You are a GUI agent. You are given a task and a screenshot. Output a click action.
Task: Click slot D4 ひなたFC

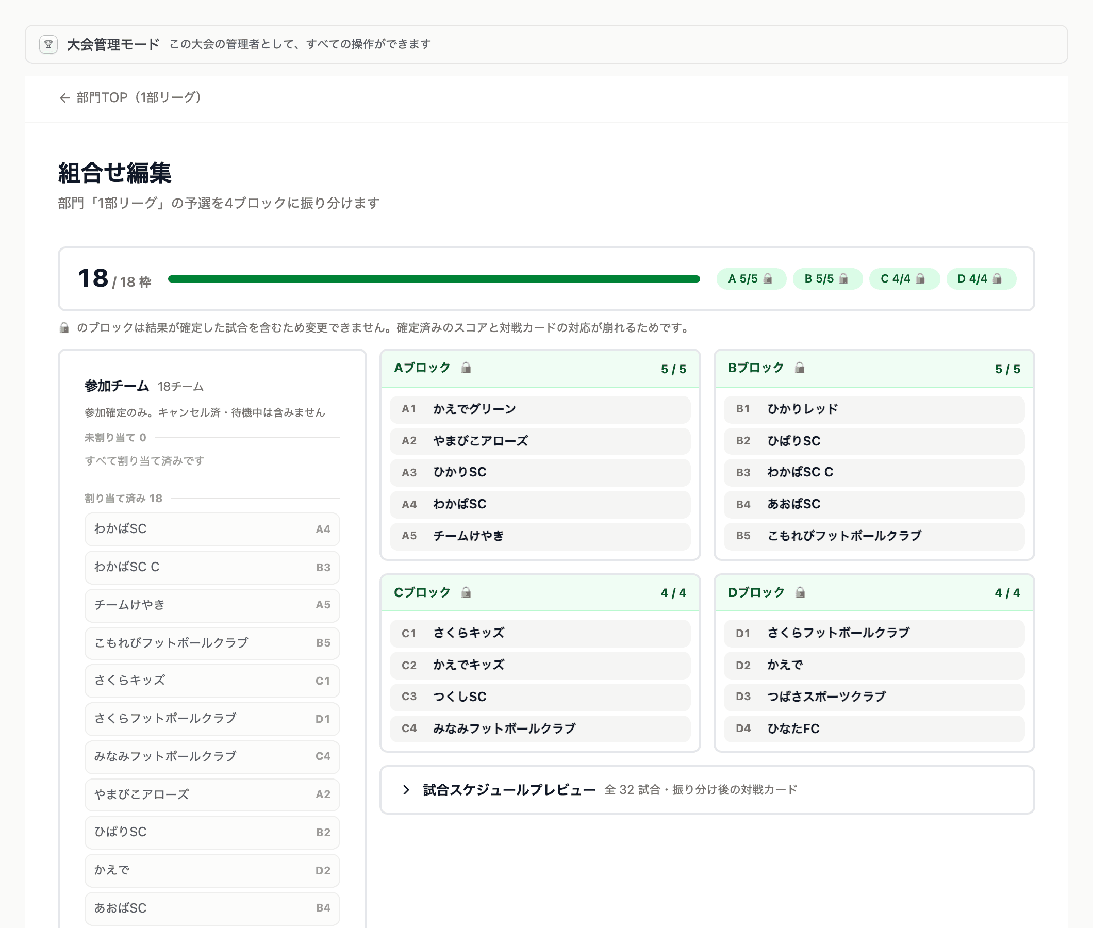tap(874, 728)
